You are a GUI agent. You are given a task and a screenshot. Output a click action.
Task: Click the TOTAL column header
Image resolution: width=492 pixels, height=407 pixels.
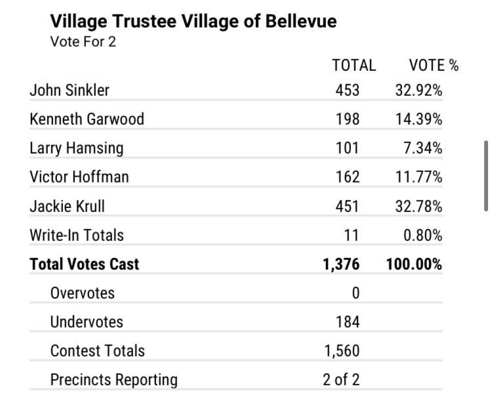pyautogui.click(x=354, y=65)
